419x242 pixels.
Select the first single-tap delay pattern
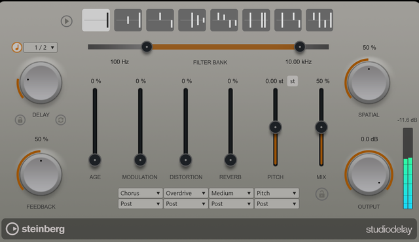pyautogui.click(x=96, y=20)
